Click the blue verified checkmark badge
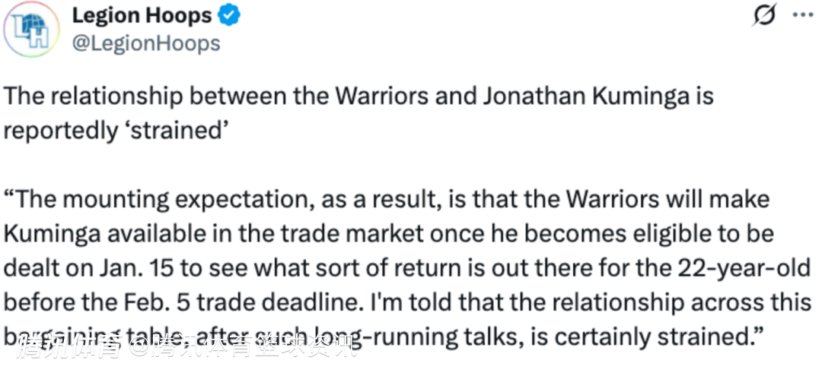 [229, 15]
